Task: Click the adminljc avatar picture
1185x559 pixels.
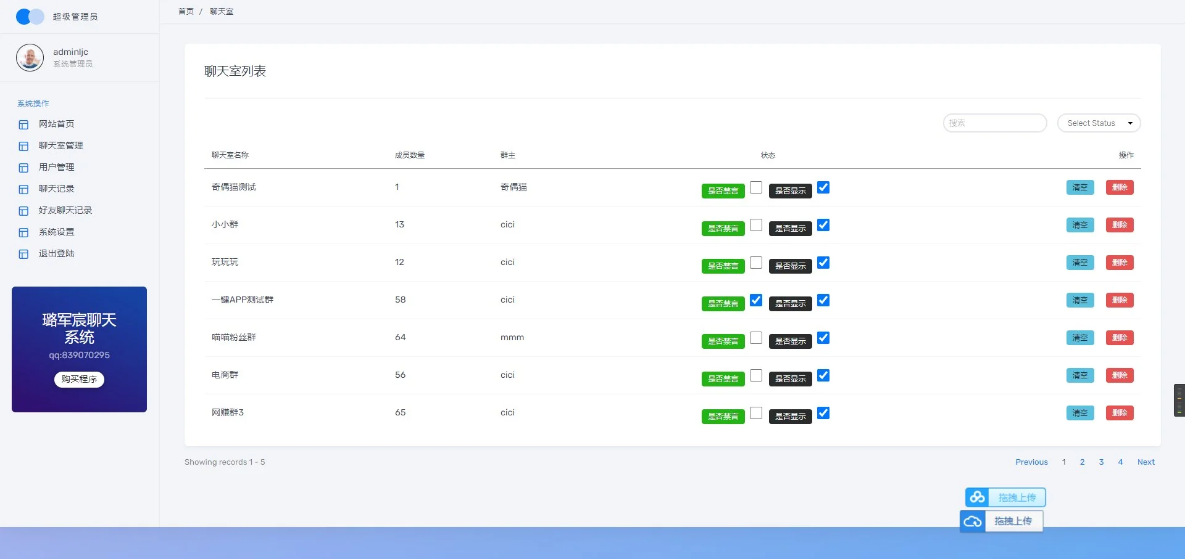Action: pyautogui.click(x=30, y=57)
